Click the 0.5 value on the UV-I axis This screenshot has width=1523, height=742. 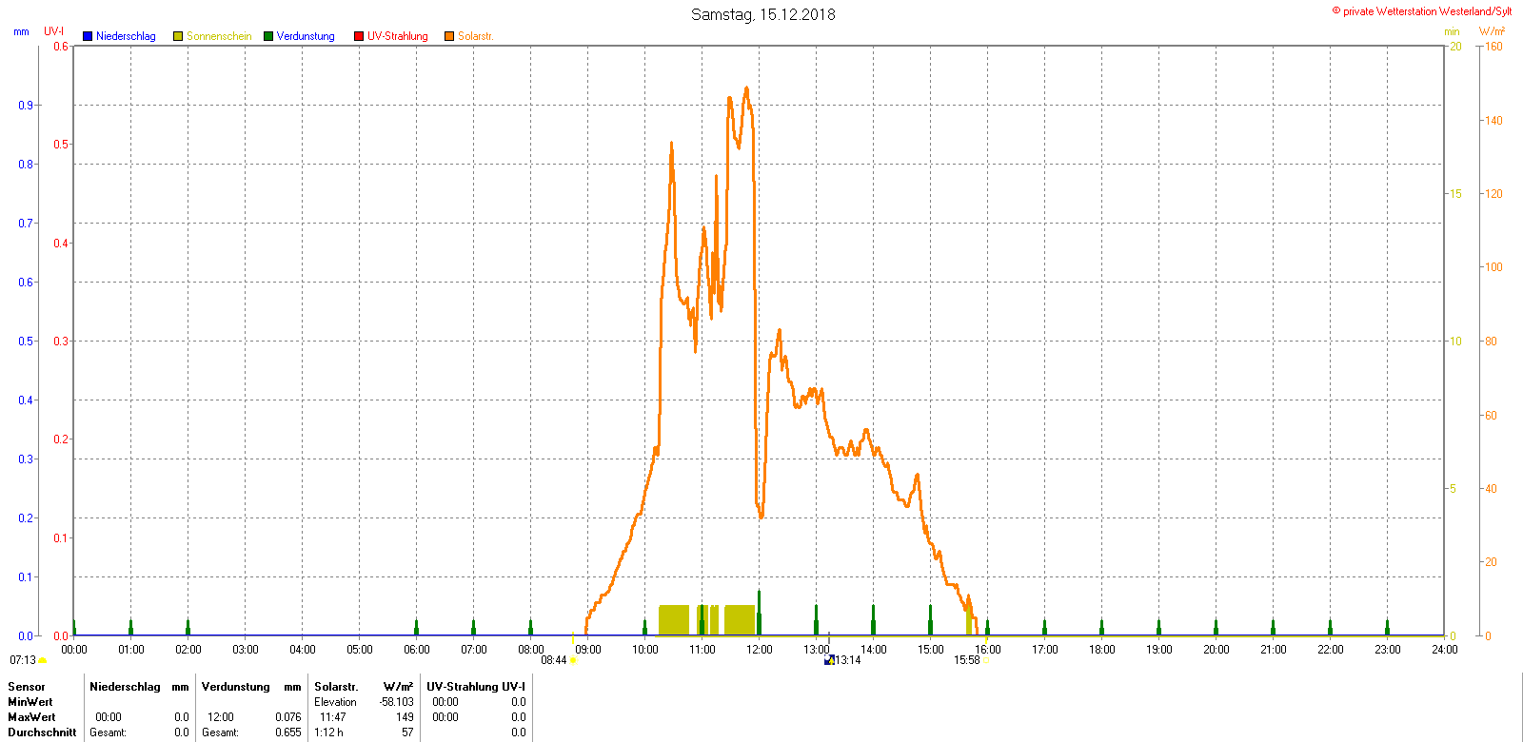click(x=62, y=145)
